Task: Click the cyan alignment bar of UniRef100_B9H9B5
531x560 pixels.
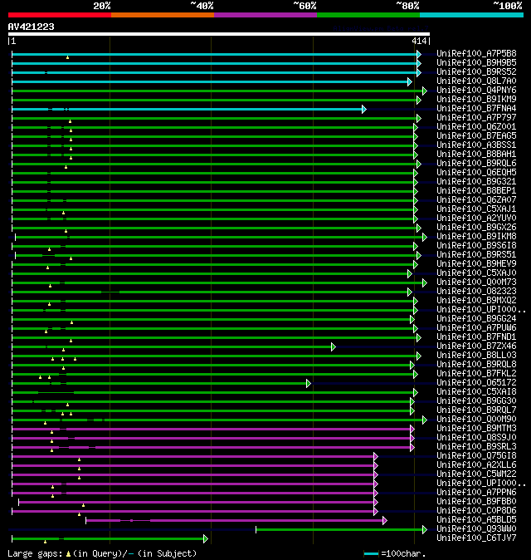Action: coord(214,64)
